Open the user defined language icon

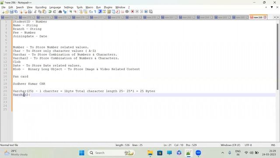(105, 12)
